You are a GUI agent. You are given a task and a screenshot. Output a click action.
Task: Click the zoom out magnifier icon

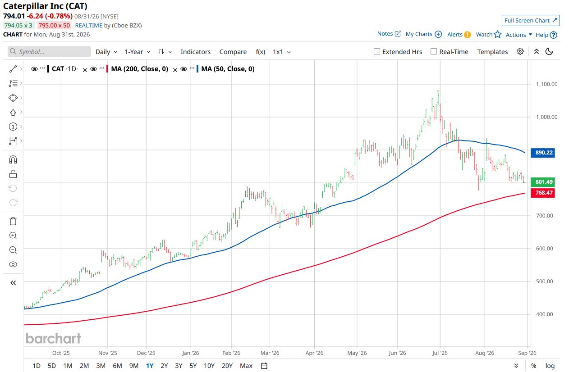[x=13, y=250]
